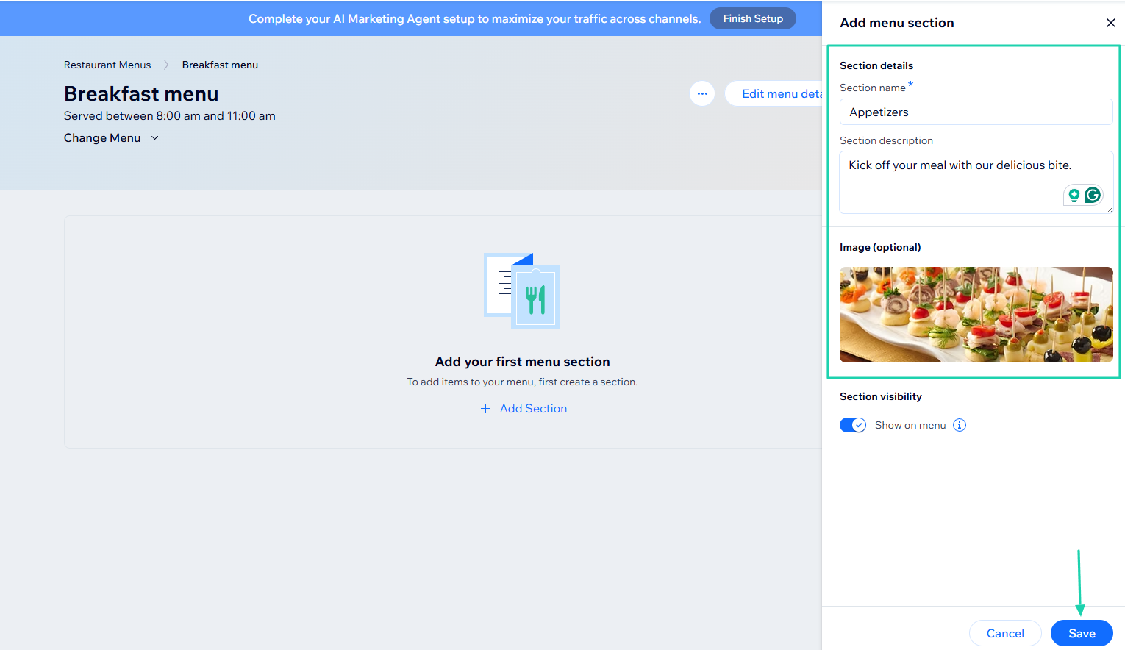
Task: Click the Add Section link
Action: [533, 409]
